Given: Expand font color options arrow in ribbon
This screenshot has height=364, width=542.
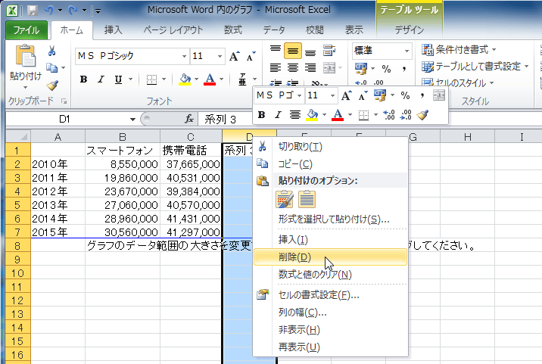Looking at the screenshot, I should coord(221,79).
